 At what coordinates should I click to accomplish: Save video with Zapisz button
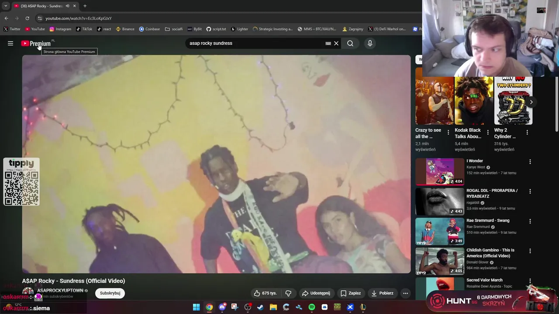tap(351, 293)
